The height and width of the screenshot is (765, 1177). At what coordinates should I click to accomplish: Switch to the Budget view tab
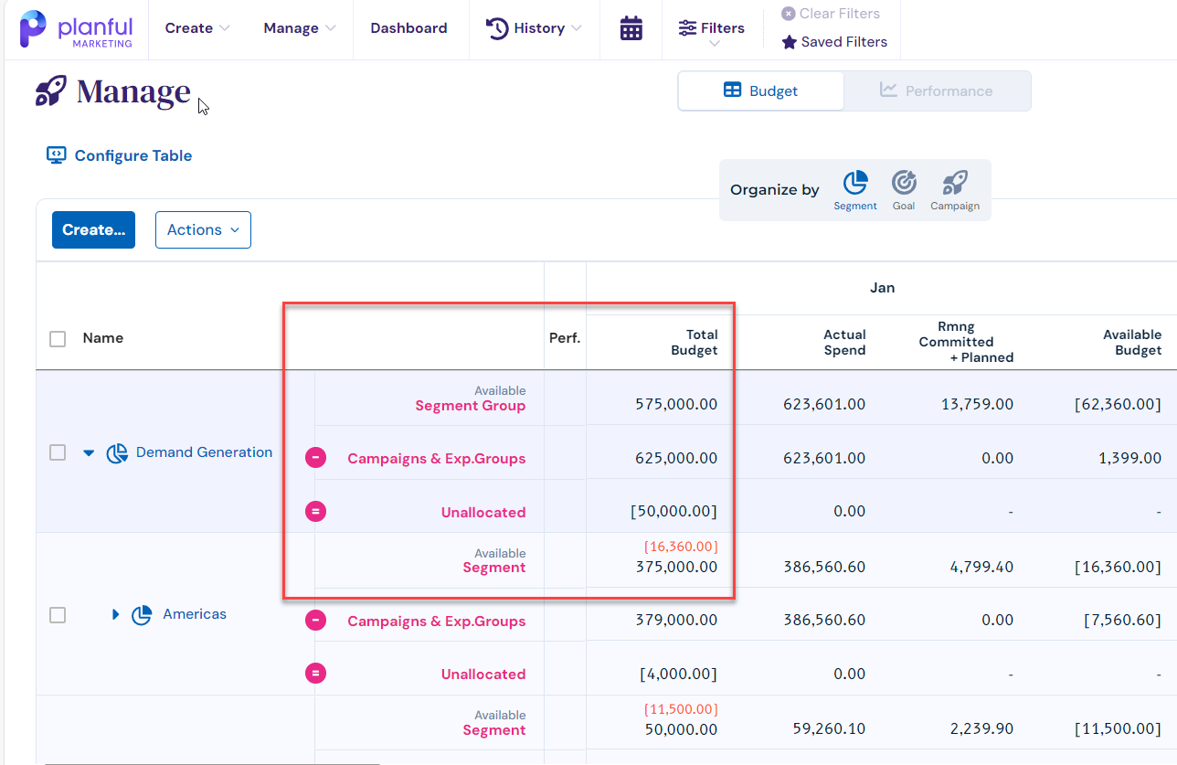(x=761, y=91)
